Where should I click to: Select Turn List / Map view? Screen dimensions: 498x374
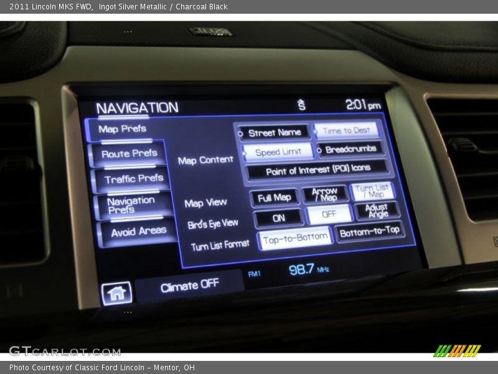pos(372,191)
